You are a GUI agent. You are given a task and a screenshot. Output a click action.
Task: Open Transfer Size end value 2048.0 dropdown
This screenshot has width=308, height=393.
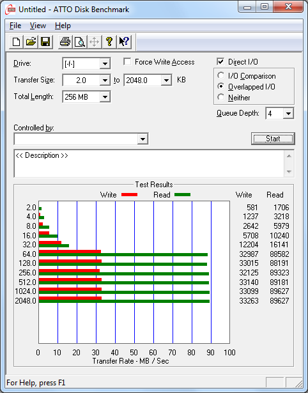click(x=166, y=81)
